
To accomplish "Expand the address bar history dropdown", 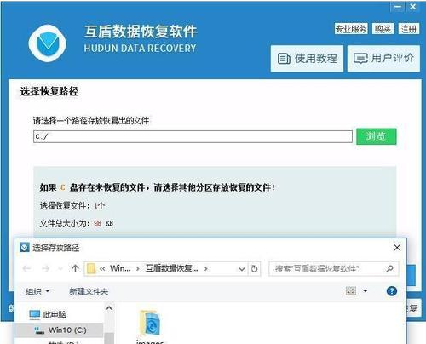I will coord(242,268).
